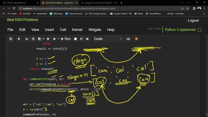Screen dimensions: 208x117
Task: Copy selected cells icon in the toolbar
Action: point(33,39)
